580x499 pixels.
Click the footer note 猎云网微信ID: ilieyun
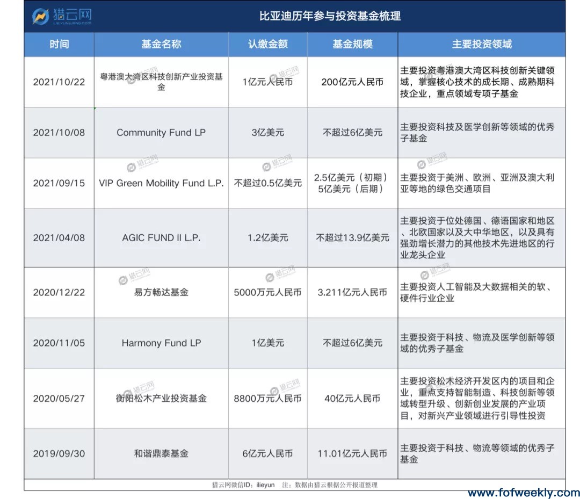tap(243, 485)
